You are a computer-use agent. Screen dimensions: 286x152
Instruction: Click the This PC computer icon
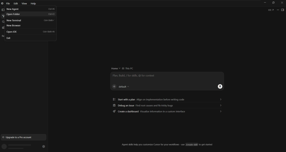pos(123,68)
